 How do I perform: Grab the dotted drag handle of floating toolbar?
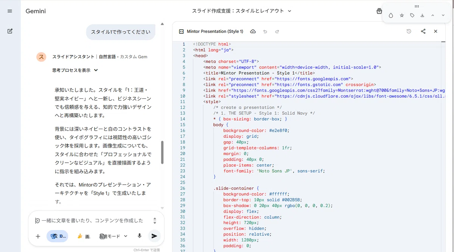[417, 6]
